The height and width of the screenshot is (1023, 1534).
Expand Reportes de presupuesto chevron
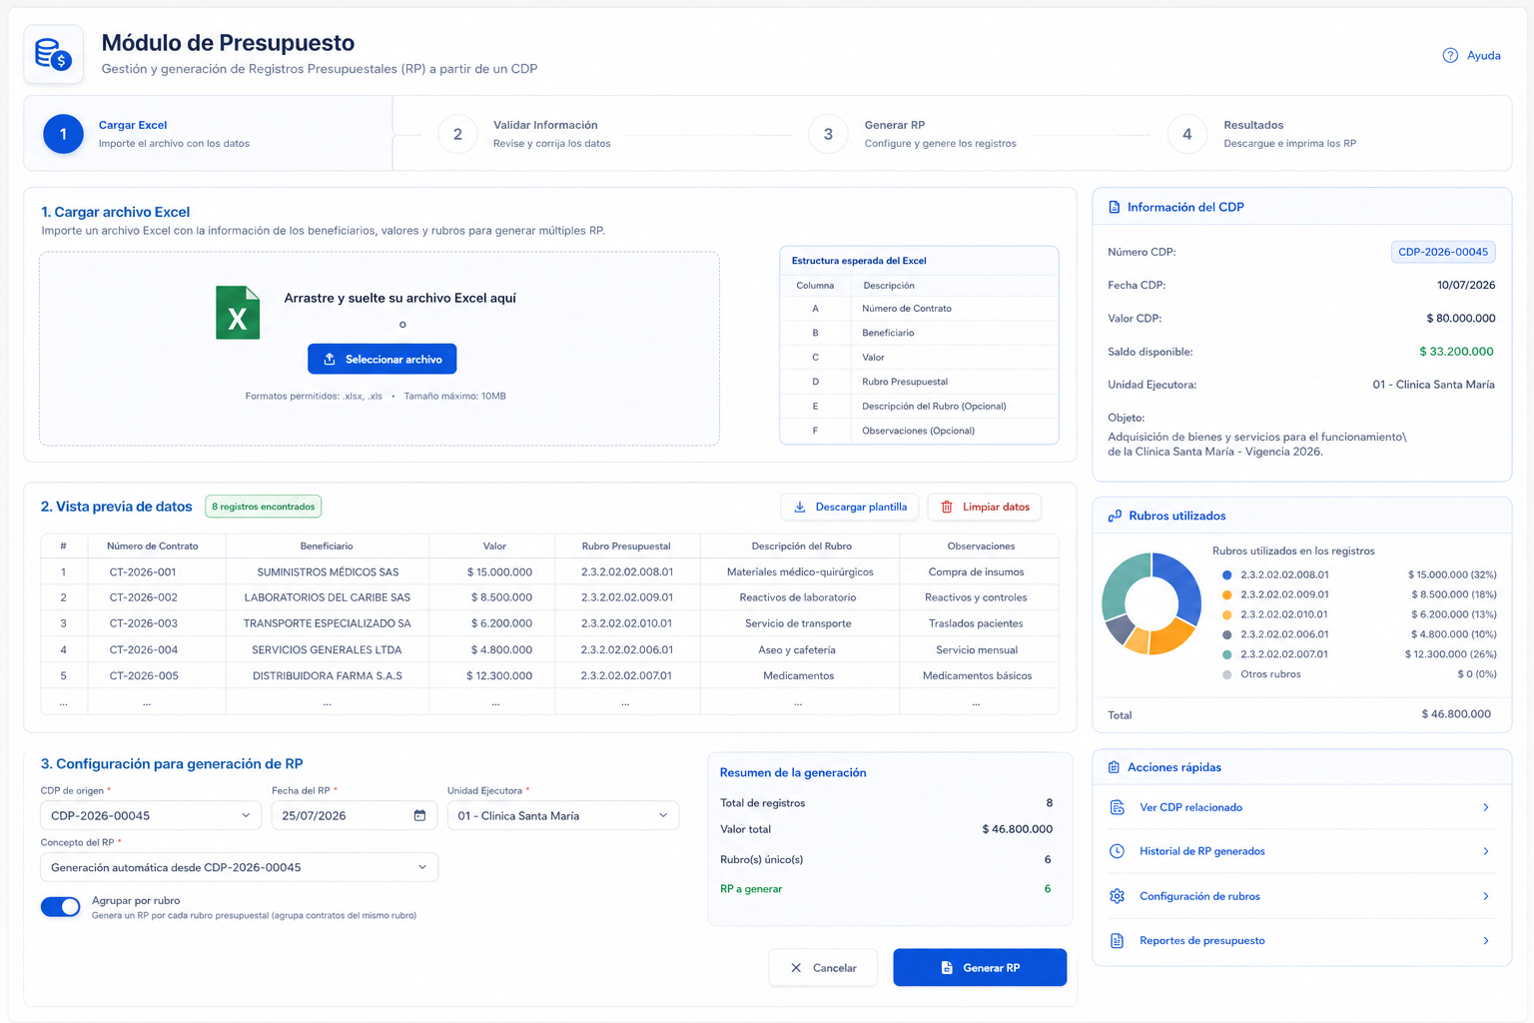pos(1486,941)
